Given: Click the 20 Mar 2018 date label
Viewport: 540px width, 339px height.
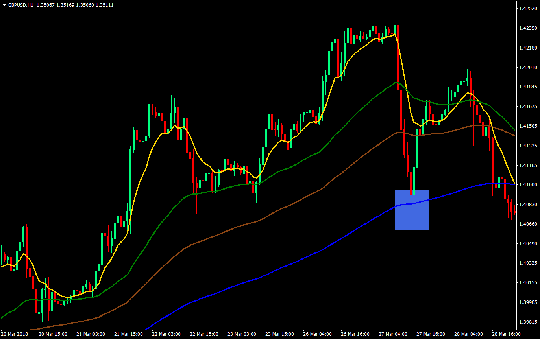Looking at the screenshot, I should pyautogui.click(x=14, y=334).
